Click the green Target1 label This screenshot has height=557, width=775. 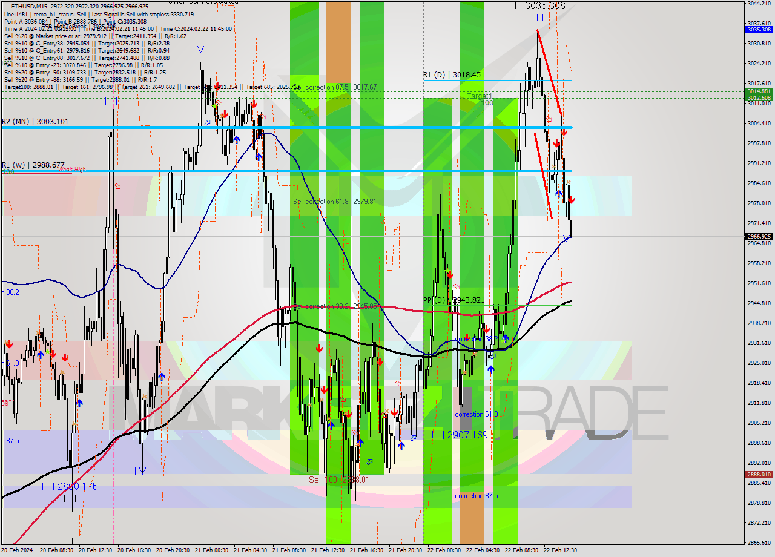pyautogui.click(x=480, y=96)
